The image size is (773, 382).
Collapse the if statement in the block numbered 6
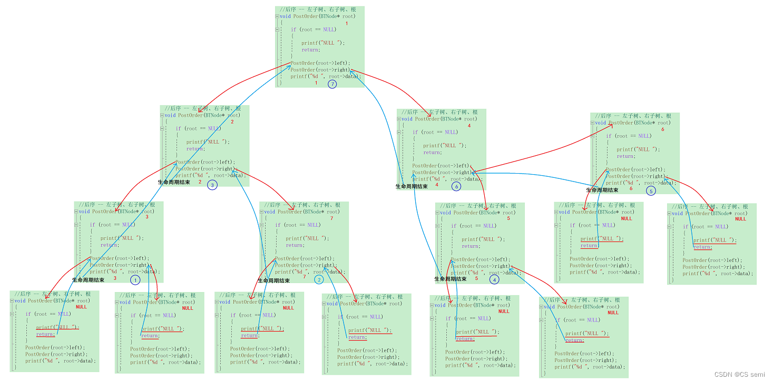(x=592, y=136)
